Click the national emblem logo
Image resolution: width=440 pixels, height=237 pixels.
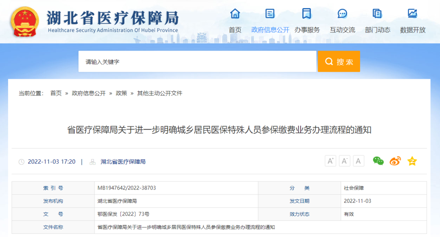25,21
